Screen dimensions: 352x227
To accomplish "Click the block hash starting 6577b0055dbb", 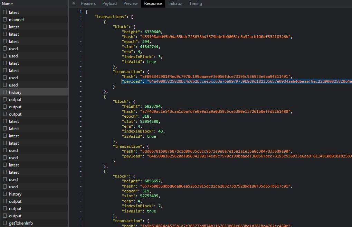I will [x=215, y=186].
